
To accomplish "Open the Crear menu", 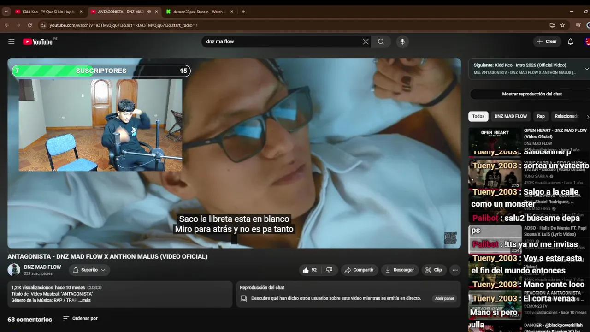I will [547, 41].
